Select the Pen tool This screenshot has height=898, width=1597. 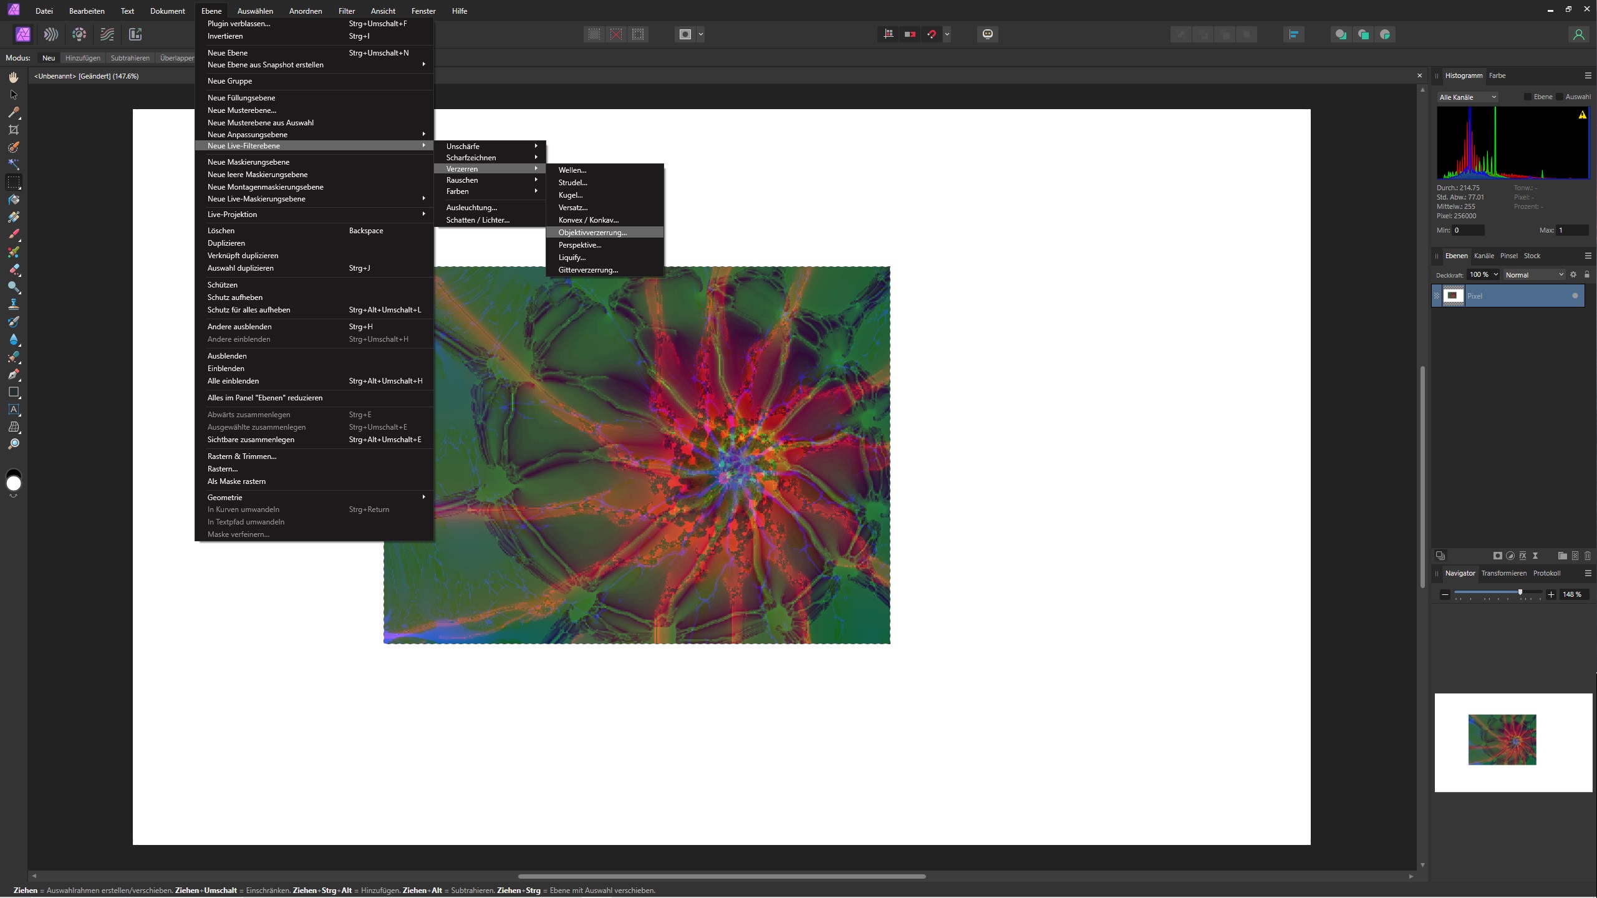14,374
